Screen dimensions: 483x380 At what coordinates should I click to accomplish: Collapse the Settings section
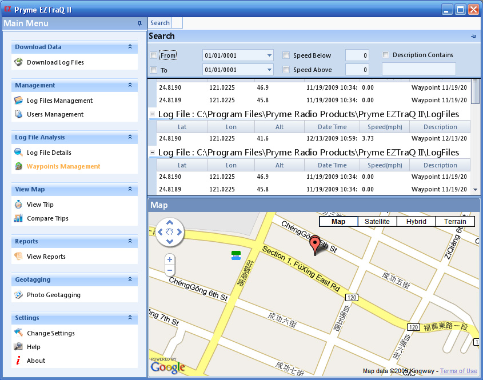tap(130, 318)
